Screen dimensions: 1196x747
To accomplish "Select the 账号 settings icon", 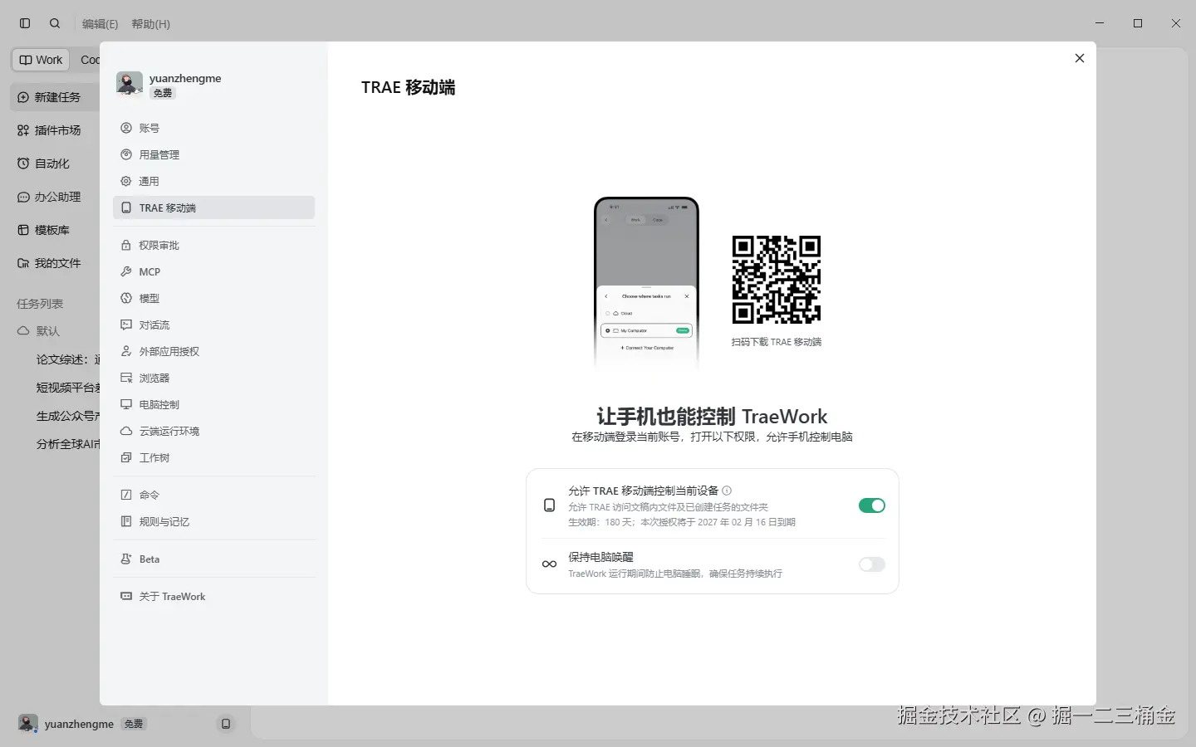I will pos(126,128).
